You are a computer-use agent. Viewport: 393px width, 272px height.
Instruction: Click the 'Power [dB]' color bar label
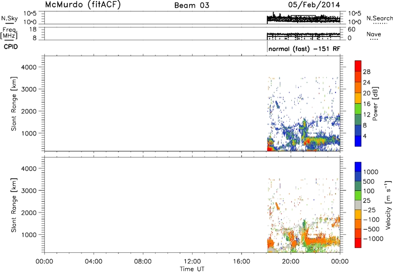pos(375,104)
